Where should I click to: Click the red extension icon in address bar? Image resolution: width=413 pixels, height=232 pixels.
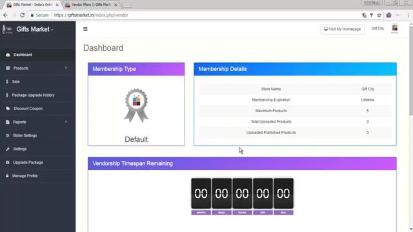pyautogui.click(x=364, y=15)
